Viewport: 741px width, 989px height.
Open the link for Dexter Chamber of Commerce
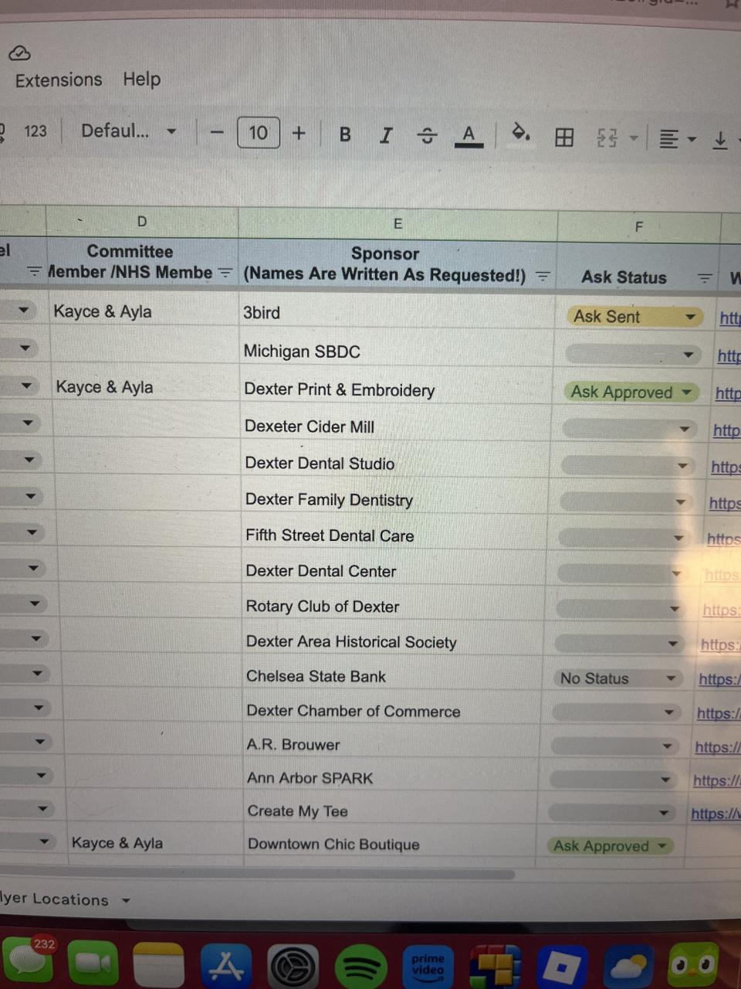[718, 713]
